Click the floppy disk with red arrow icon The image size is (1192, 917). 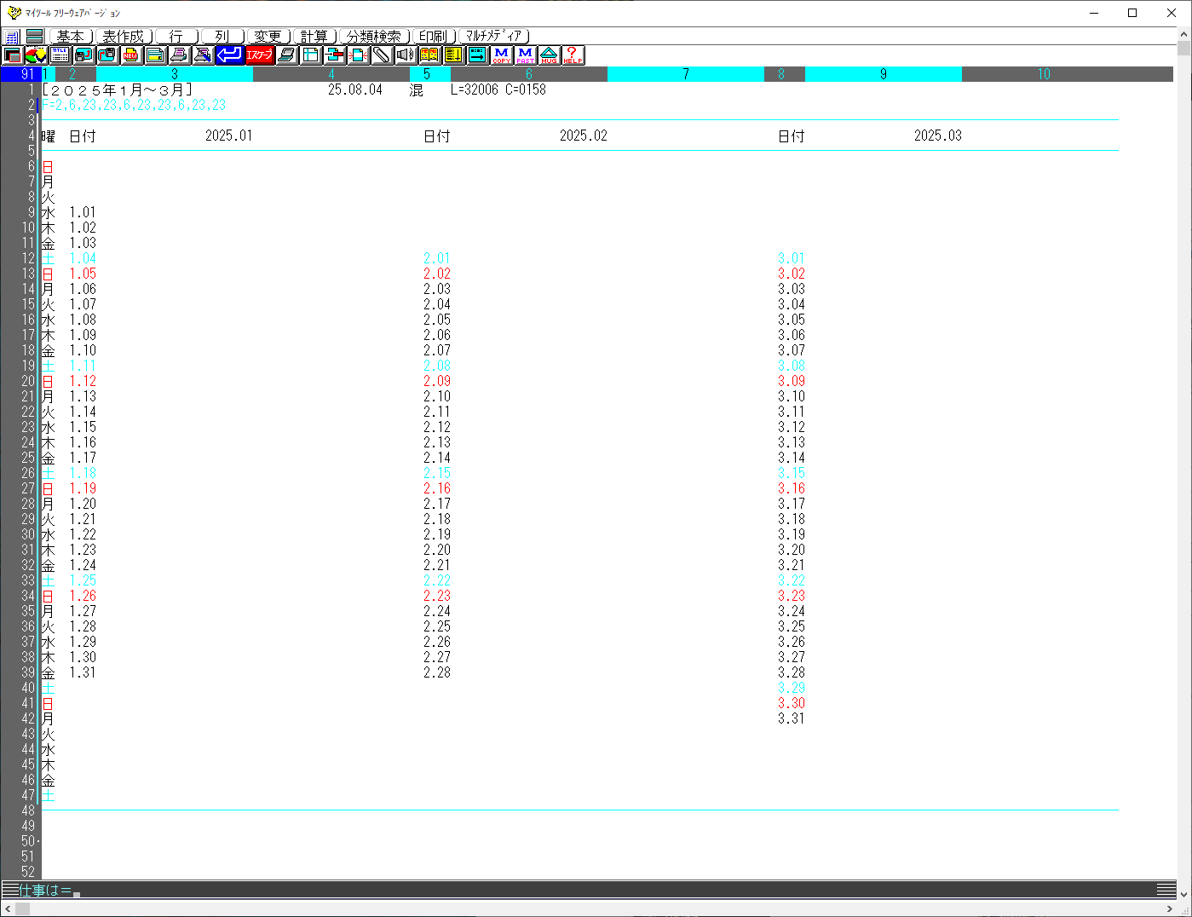point(83,55)
